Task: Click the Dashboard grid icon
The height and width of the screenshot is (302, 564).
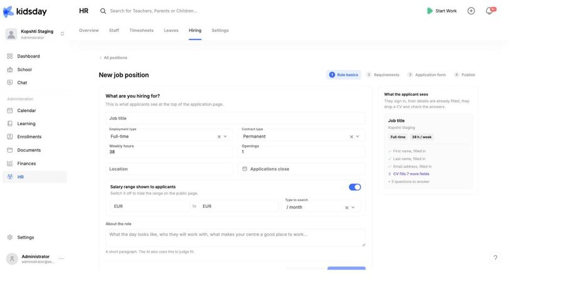Action: coord(9,56)
